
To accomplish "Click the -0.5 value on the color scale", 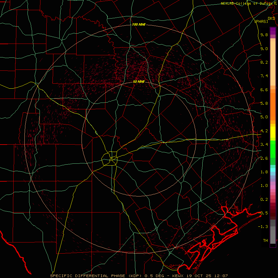I will coord(263,213).
